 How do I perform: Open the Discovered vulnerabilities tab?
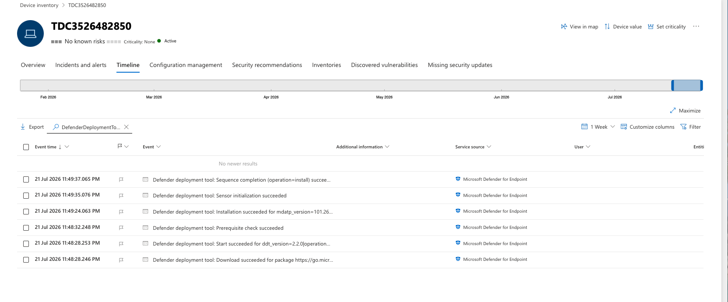(384, 65)
